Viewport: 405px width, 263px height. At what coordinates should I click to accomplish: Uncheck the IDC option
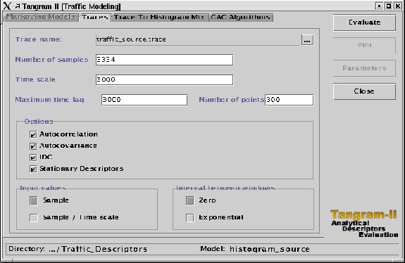[x=33, y=158]
